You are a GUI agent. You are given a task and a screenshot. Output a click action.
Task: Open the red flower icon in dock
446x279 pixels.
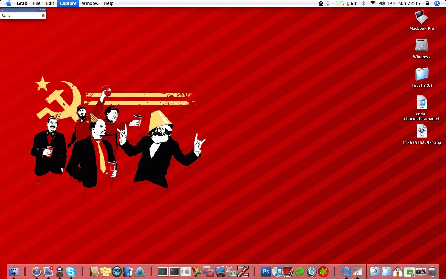(x=323, y=272)
